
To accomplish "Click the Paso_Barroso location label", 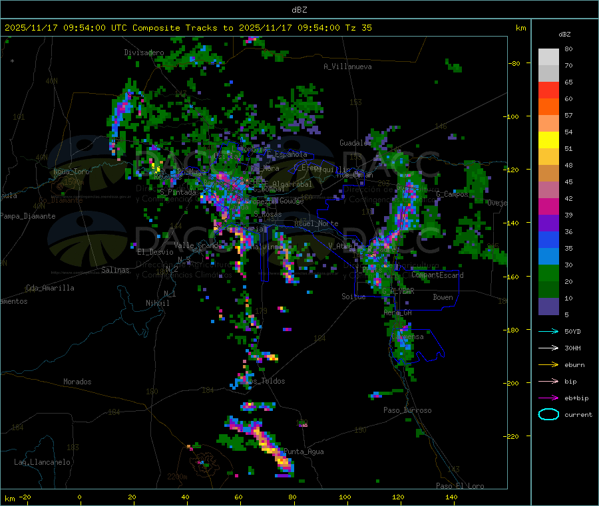I will [x=407, y=410].
